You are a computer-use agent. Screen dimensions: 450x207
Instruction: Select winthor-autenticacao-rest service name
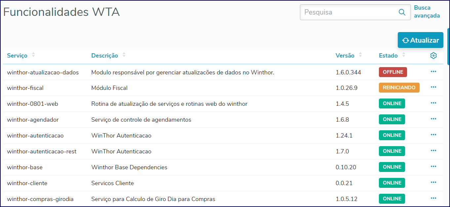42,151
